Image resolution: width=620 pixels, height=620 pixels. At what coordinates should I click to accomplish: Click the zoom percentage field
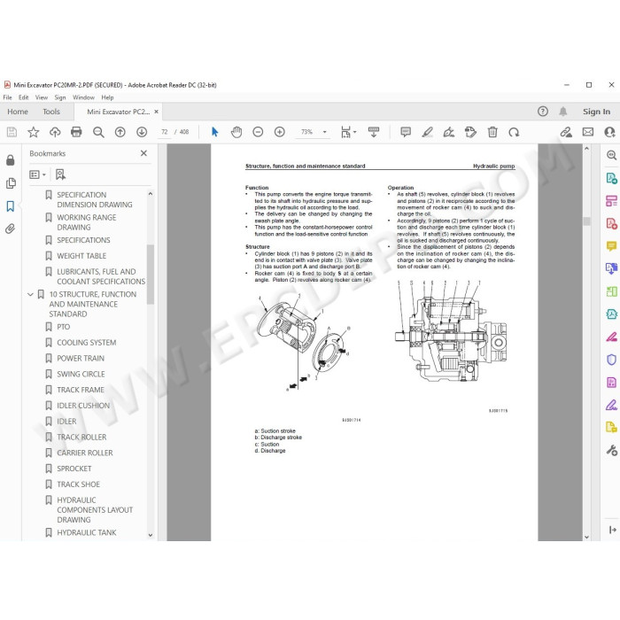pyautogui.click(x=306, y=132)
